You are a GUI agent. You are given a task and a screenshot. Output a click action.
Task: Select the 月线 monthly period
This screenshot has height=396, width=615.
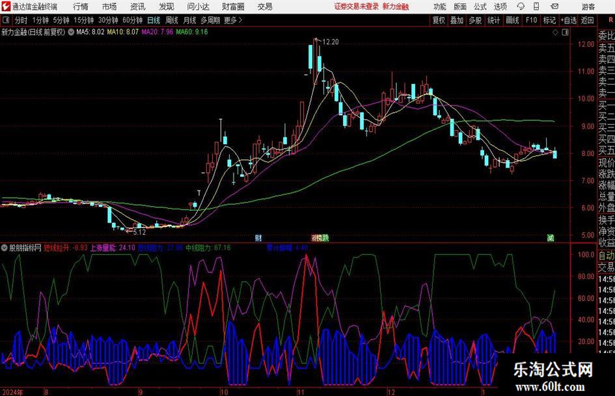coord(189,20)
